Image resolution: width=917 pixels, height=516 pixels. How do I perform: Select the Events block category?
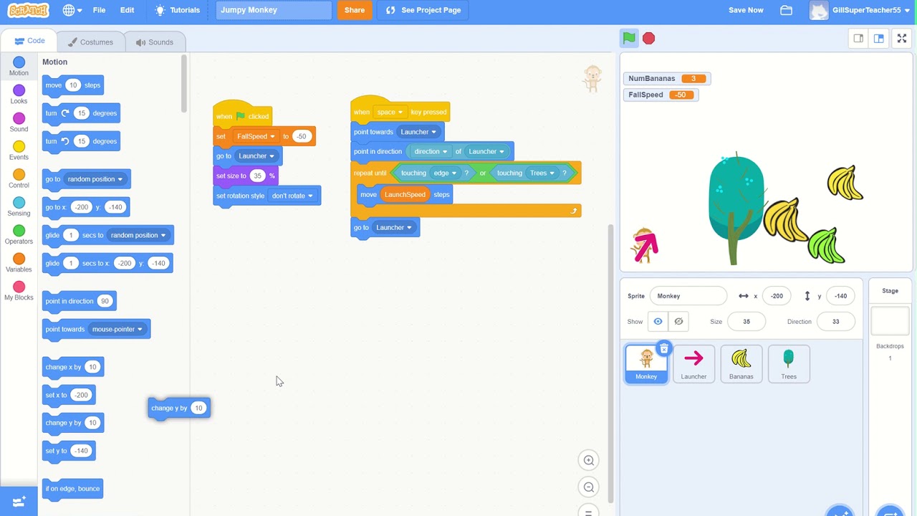tap(19, 150)
